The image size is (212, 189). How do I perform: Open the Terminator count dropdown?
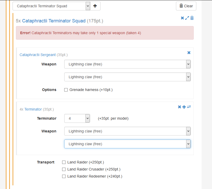pos(77,118)
